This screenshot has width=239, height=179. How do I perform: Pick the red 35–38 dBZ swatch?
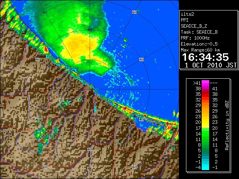click(x=205, y=94)
